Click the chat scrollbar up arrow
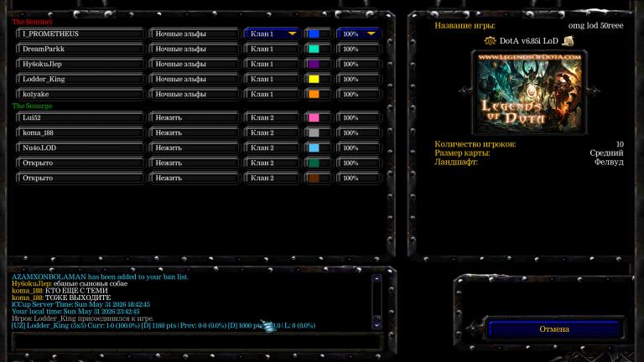Viewport: 644px width, 362px height. click(377, 279)
